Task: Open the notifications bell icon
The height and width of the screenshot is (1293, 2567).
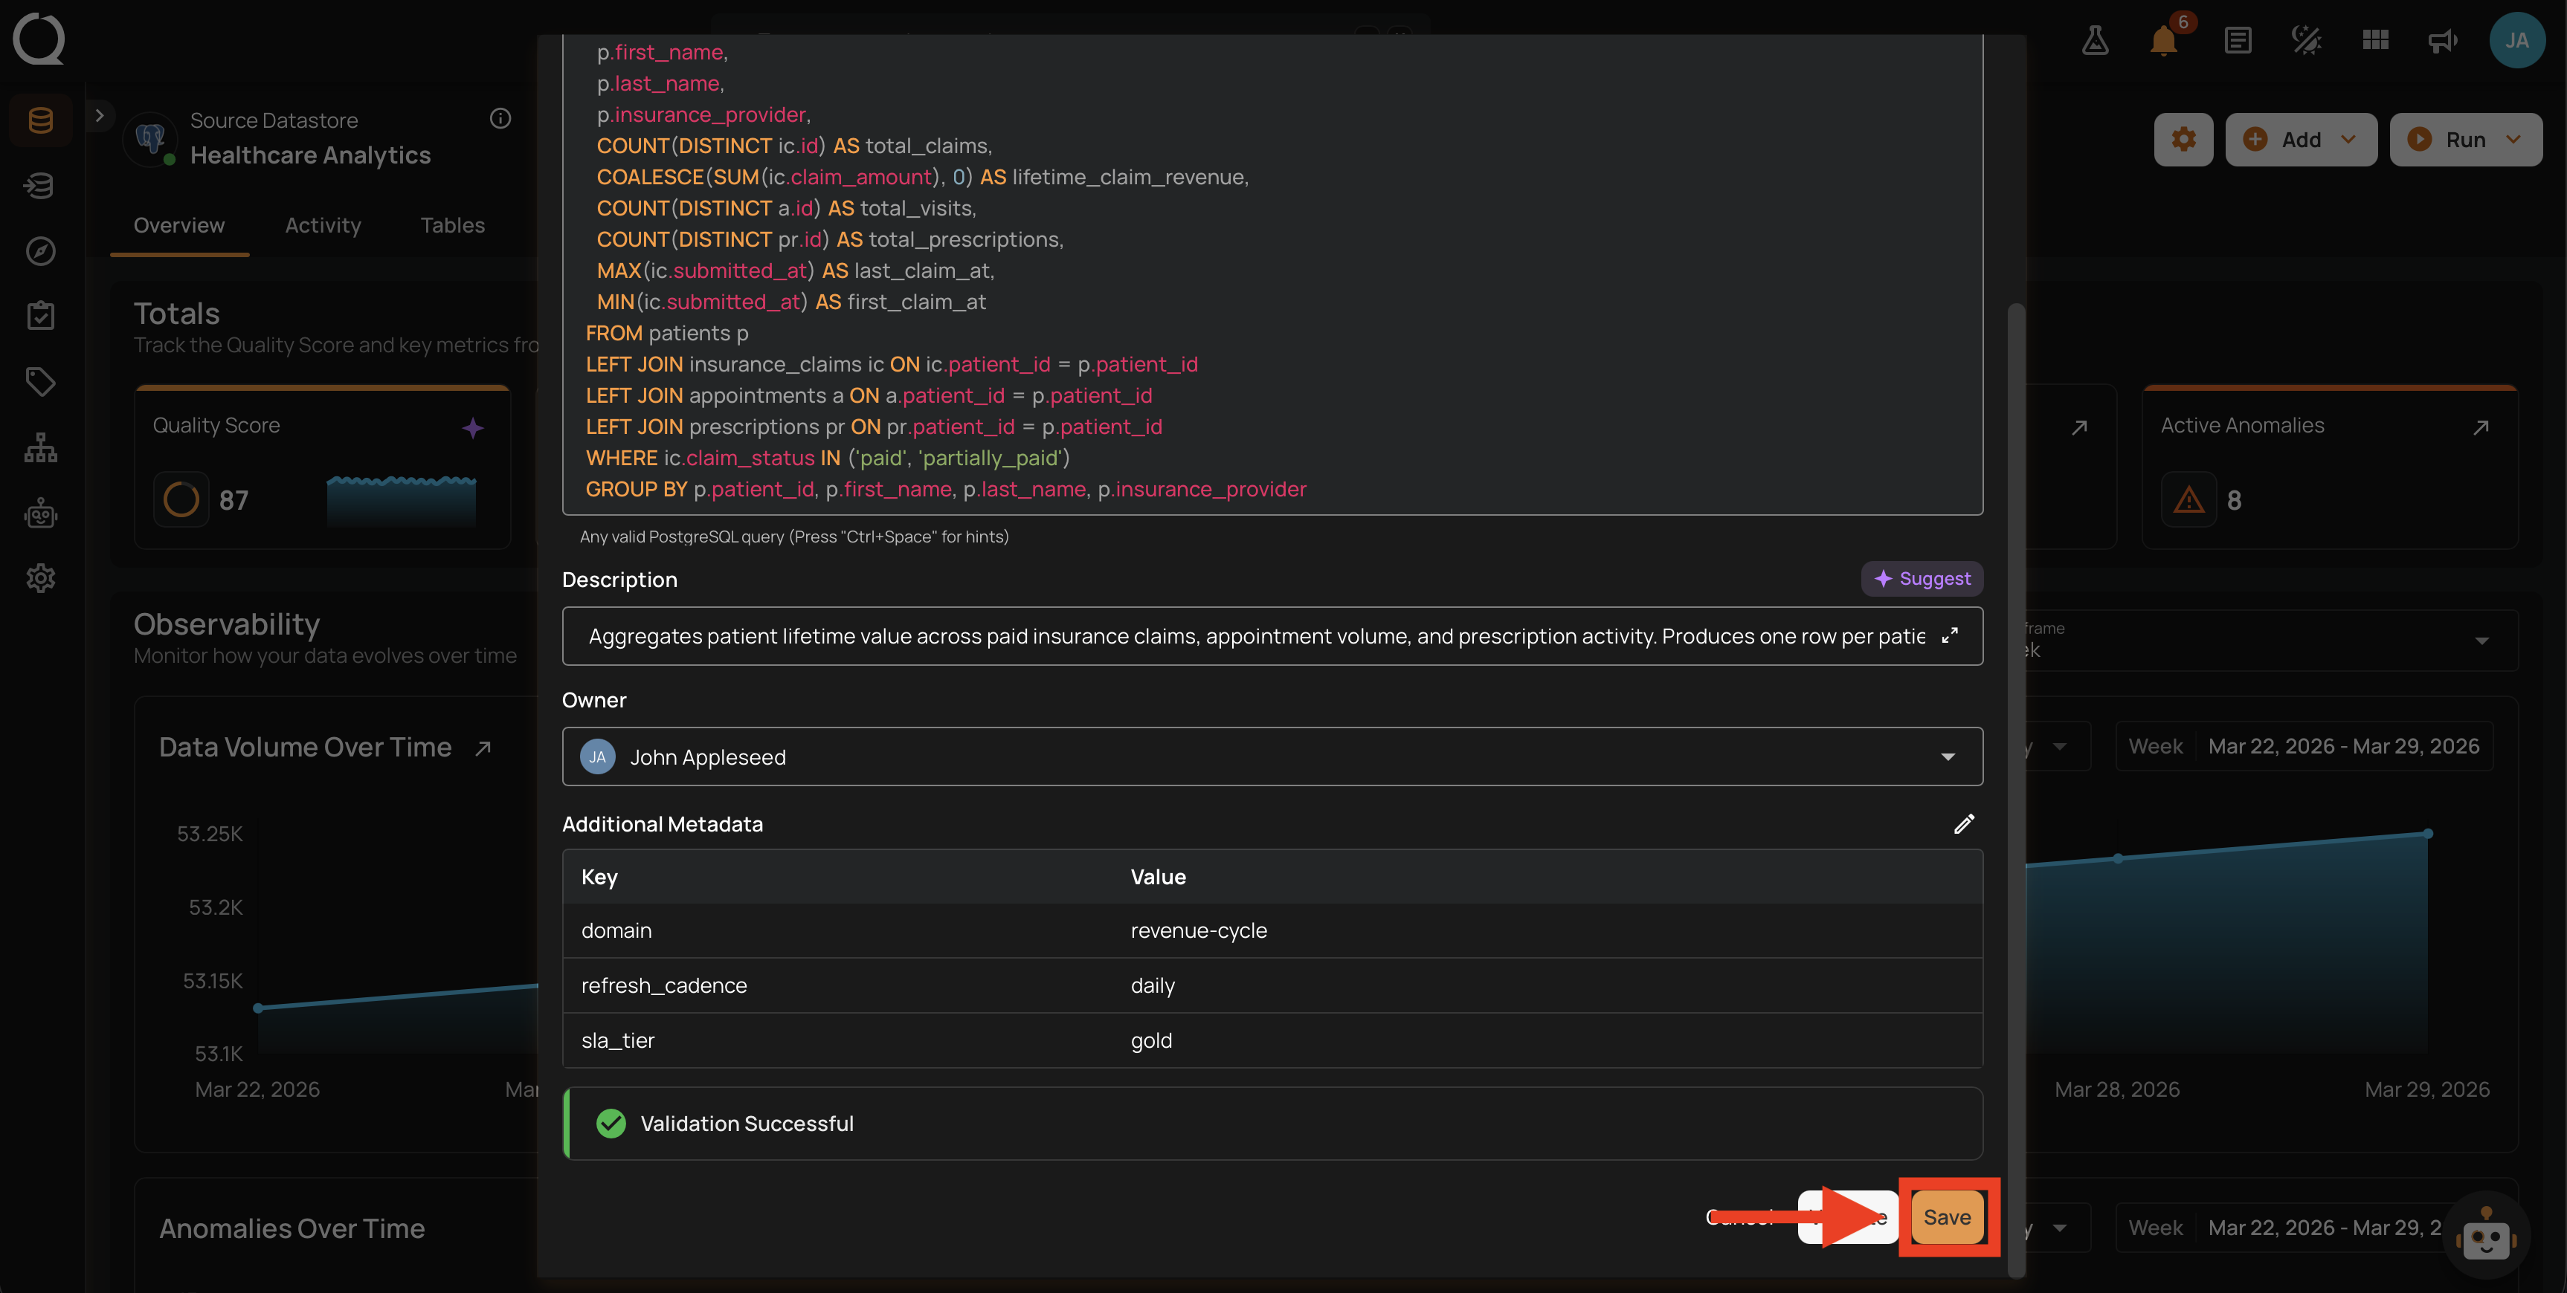Action: pos(2162,41)
